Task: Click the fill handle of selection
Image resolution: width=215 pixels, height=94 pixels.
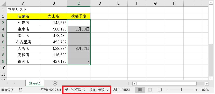Action: (x=90, y=65)
